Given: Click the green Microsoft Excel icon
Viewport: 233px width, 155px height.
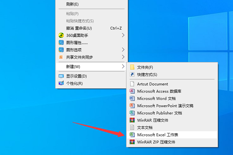Looking at the screenshot, I should [132, 134].
